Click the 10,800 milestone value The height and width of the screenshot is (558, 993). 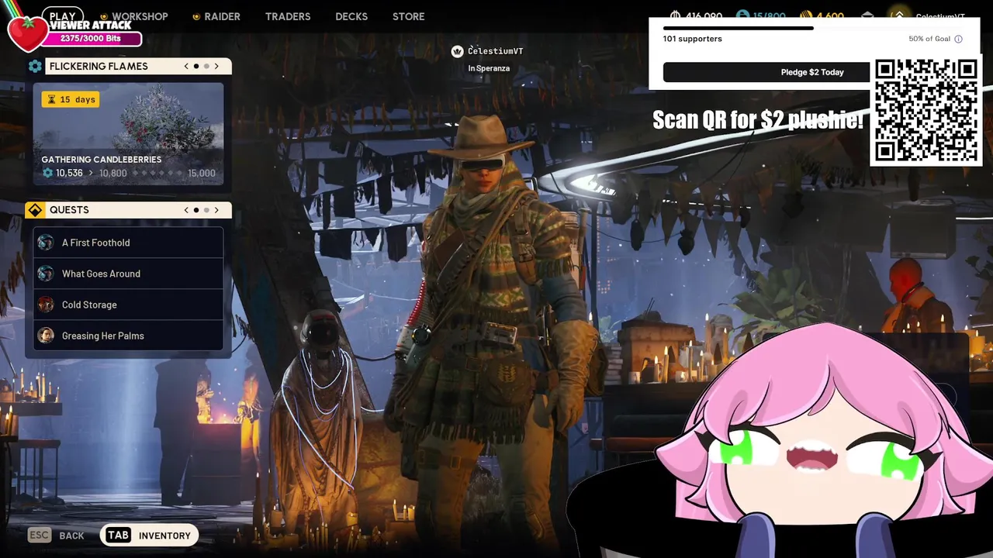pos(112,173)
